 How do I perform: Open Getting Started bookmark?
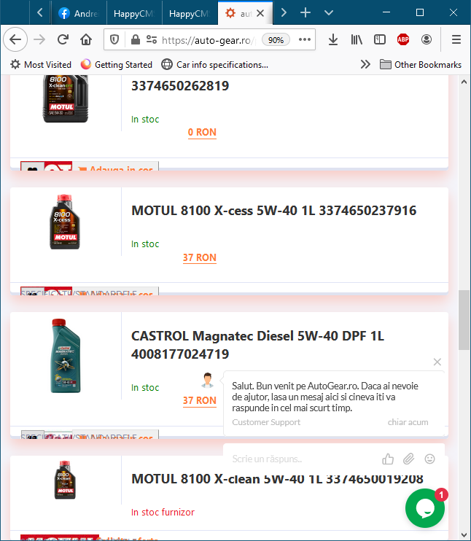117,64
